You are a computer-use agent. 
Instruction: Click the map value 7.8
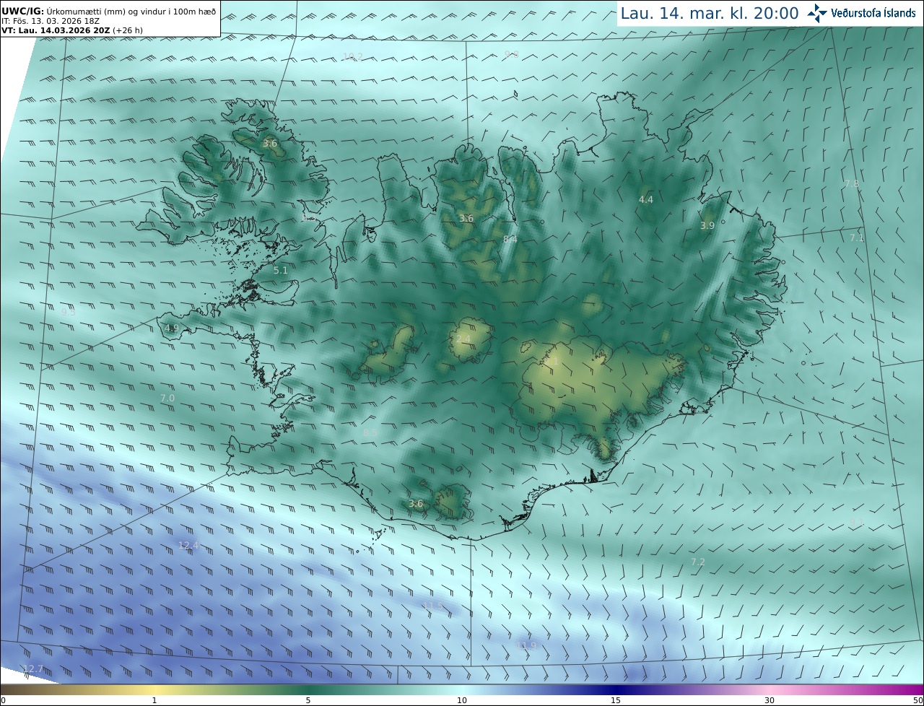(x=852, y=183)
